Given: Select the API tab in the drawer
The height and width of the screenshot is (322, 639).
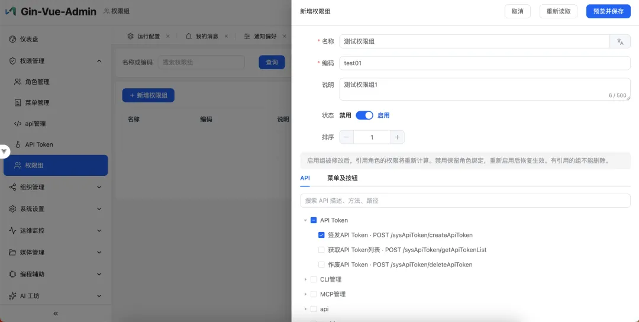Looking at the screenshot, I should tap(305, 178).
